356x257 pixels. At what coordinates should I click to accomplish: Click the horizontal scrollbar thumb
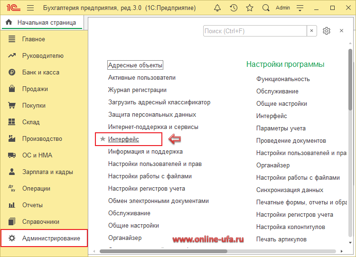pos(163,251)
